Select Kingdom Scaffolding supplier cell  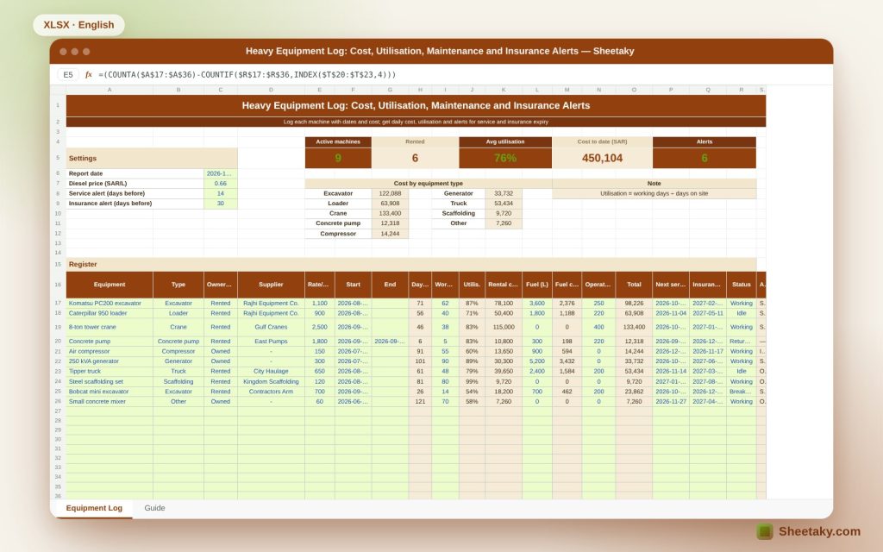click(x=271, y=381)
